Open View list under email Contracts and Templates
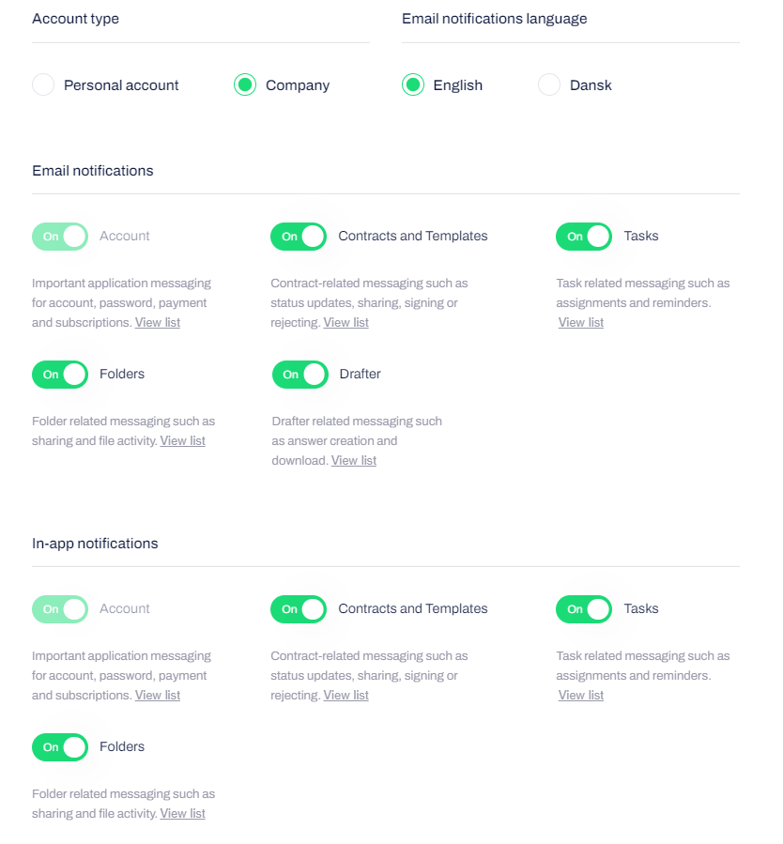Image resolution: width=783 pixels, height=844 pixels. pos(346,323)
